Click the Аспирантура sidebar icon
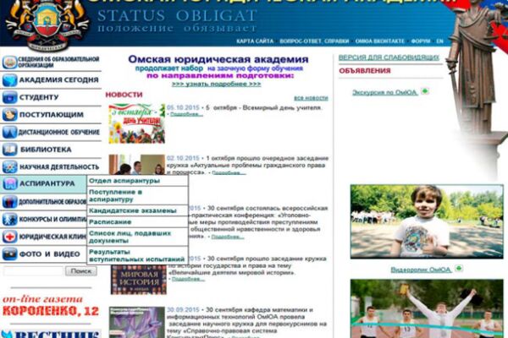The height and width of the screenshot is (338, 508). pos(9,184)
